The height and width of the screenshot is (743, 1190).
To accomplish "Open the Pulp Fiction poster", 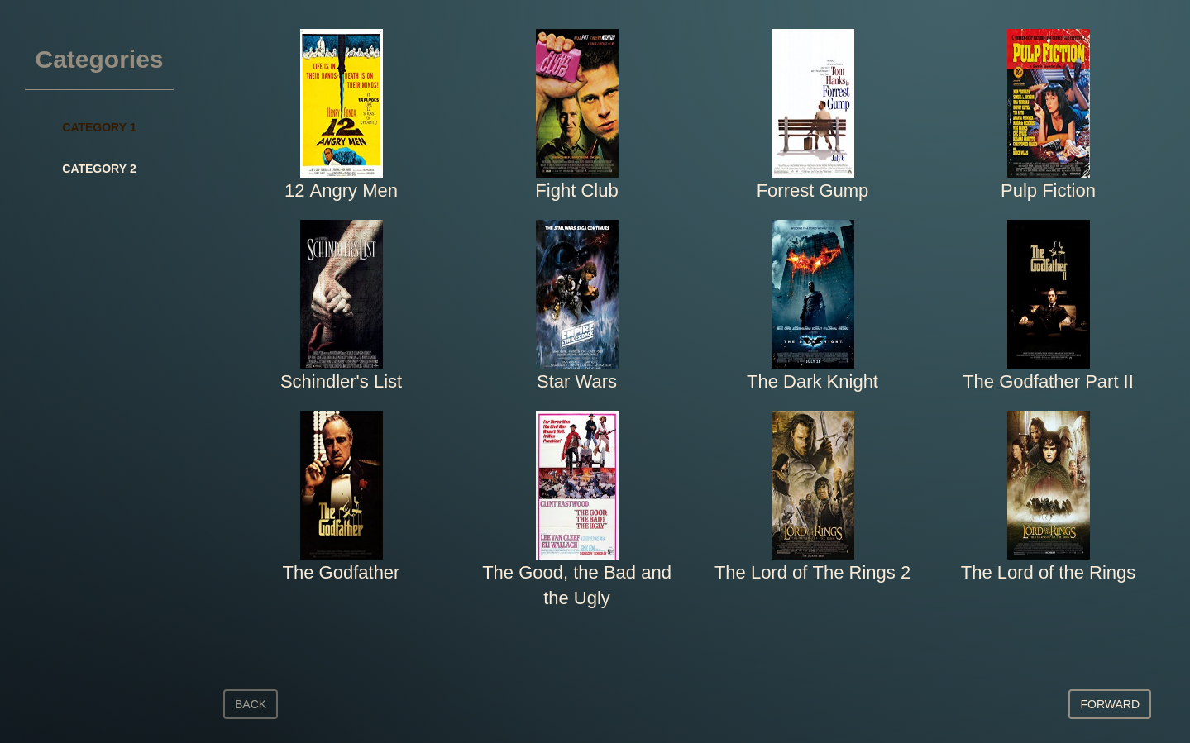I will (x=1048, y=103).
